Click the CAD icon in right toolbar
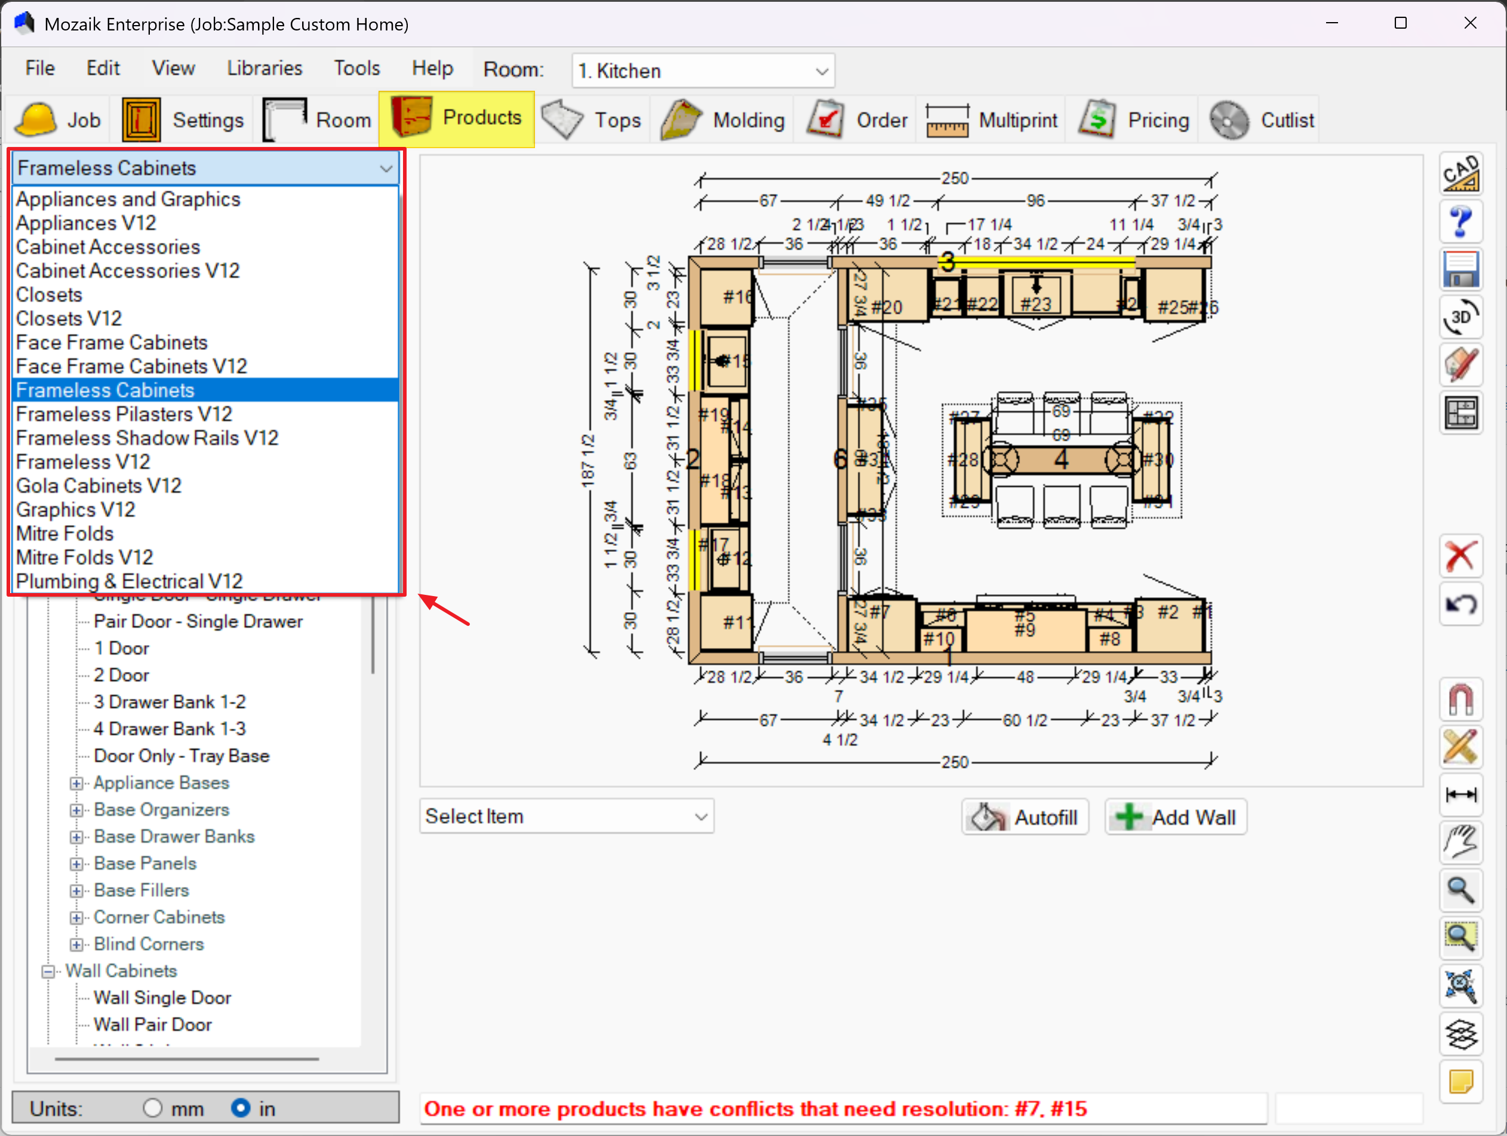This screenshot has width=1507, height=1136. pyautogui.click(x=1460, y=173)
